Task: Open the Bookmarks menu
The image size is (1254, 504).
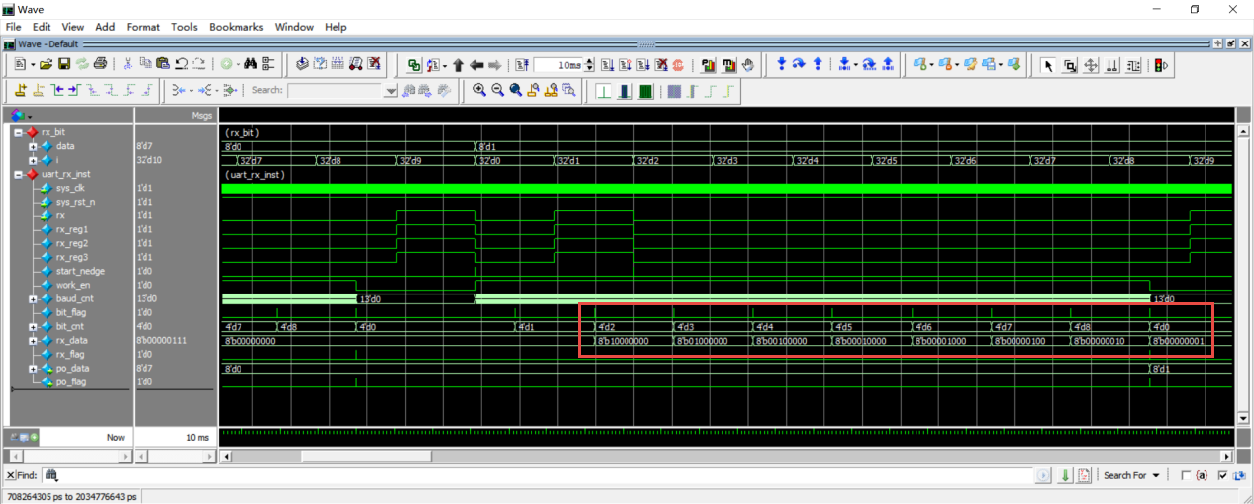Action: (237, 27)
